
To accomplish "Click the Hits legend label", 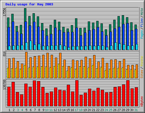I will (142, 12).
